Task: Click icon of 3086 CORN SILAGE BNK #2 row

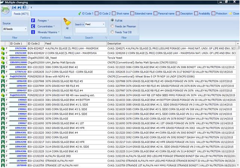Action: pyautogui.click(x=3, y=67)
